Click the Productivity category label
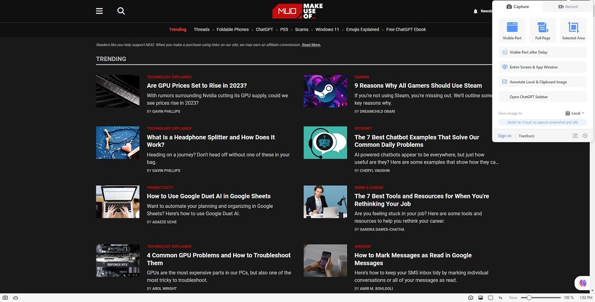The height and width of the screenshot is (302, 595). pyautogui.click(x=160, y=188)
